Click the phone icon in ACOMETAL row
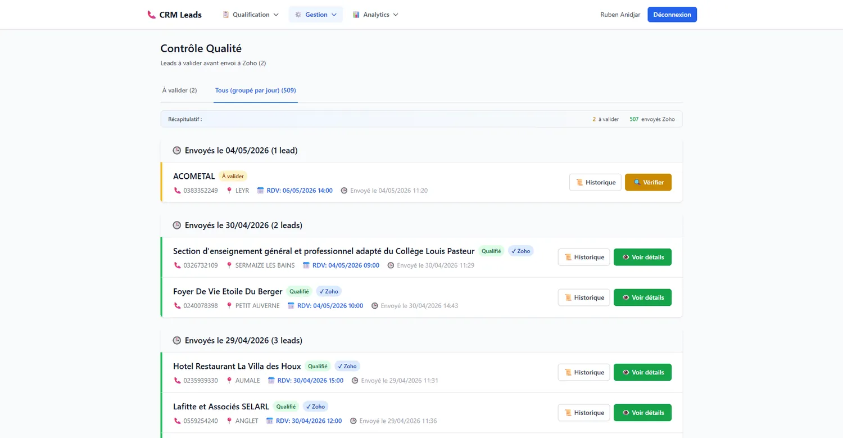The image size is (843, 438). [x=178, y=191]
